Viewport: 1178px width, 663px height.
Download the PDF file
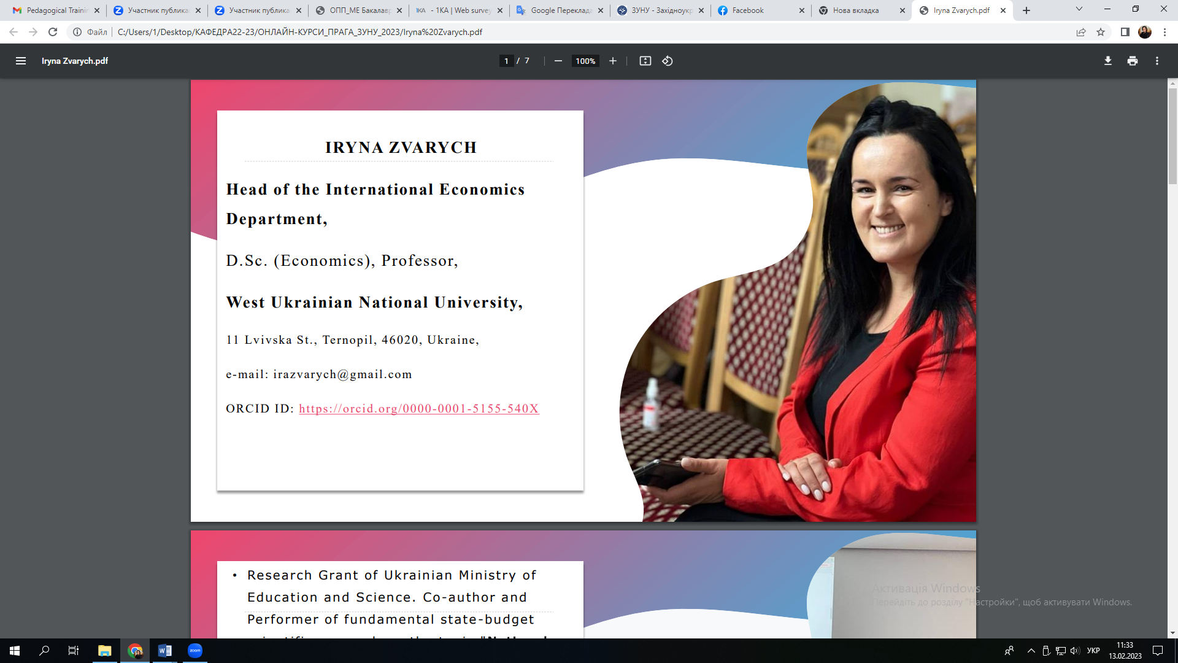[x=1108, y=61]
